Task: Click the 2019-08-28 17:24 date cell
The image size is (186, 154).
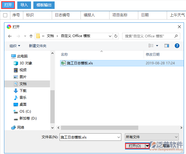Action: (160, 63)
